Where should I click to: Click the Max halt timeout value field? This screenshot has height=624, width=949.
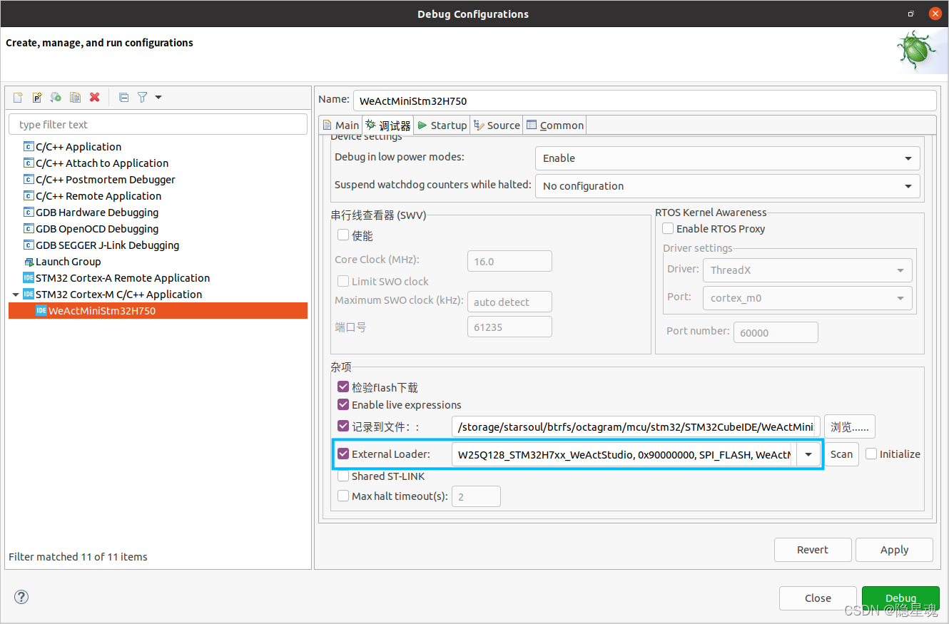click(x=476, y=496)
